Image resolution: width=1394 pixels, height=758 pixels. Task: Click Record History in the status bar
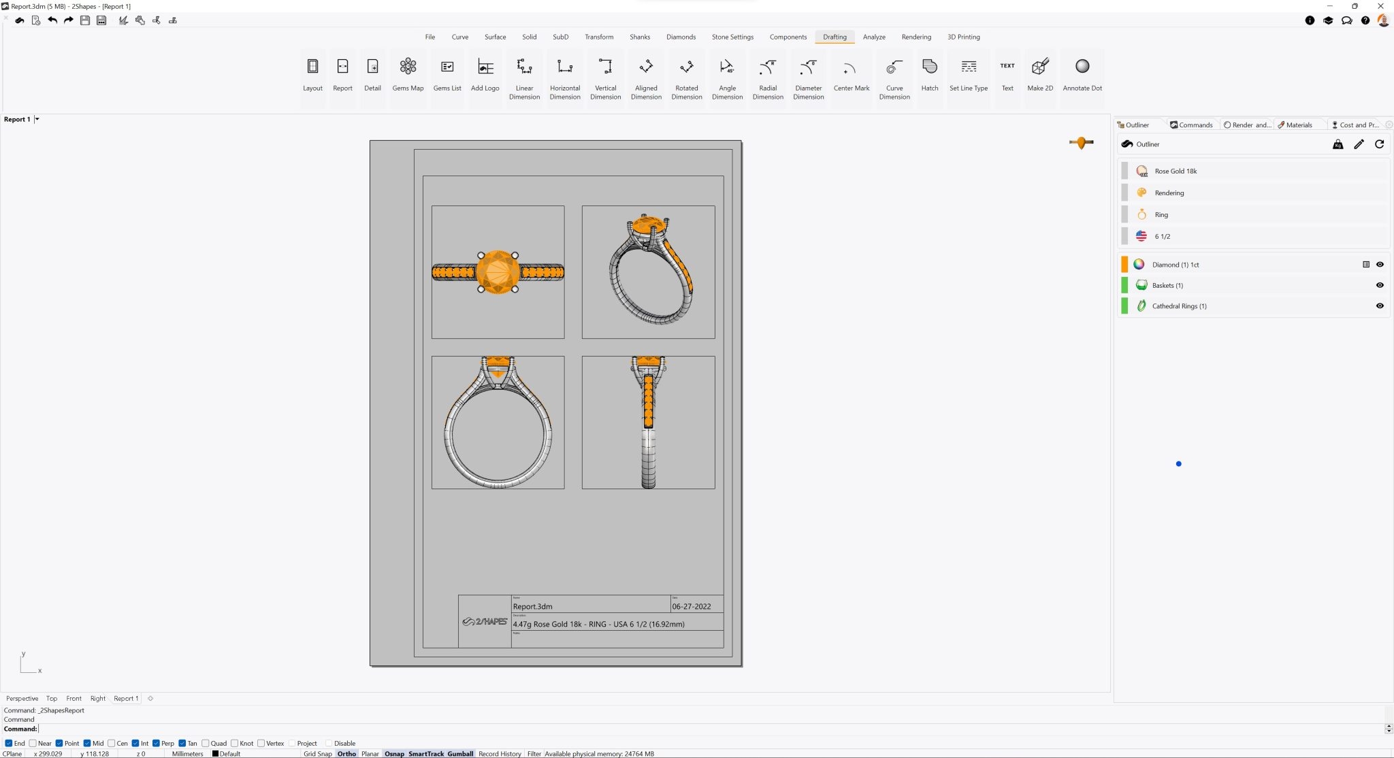[x=500, y=753]
